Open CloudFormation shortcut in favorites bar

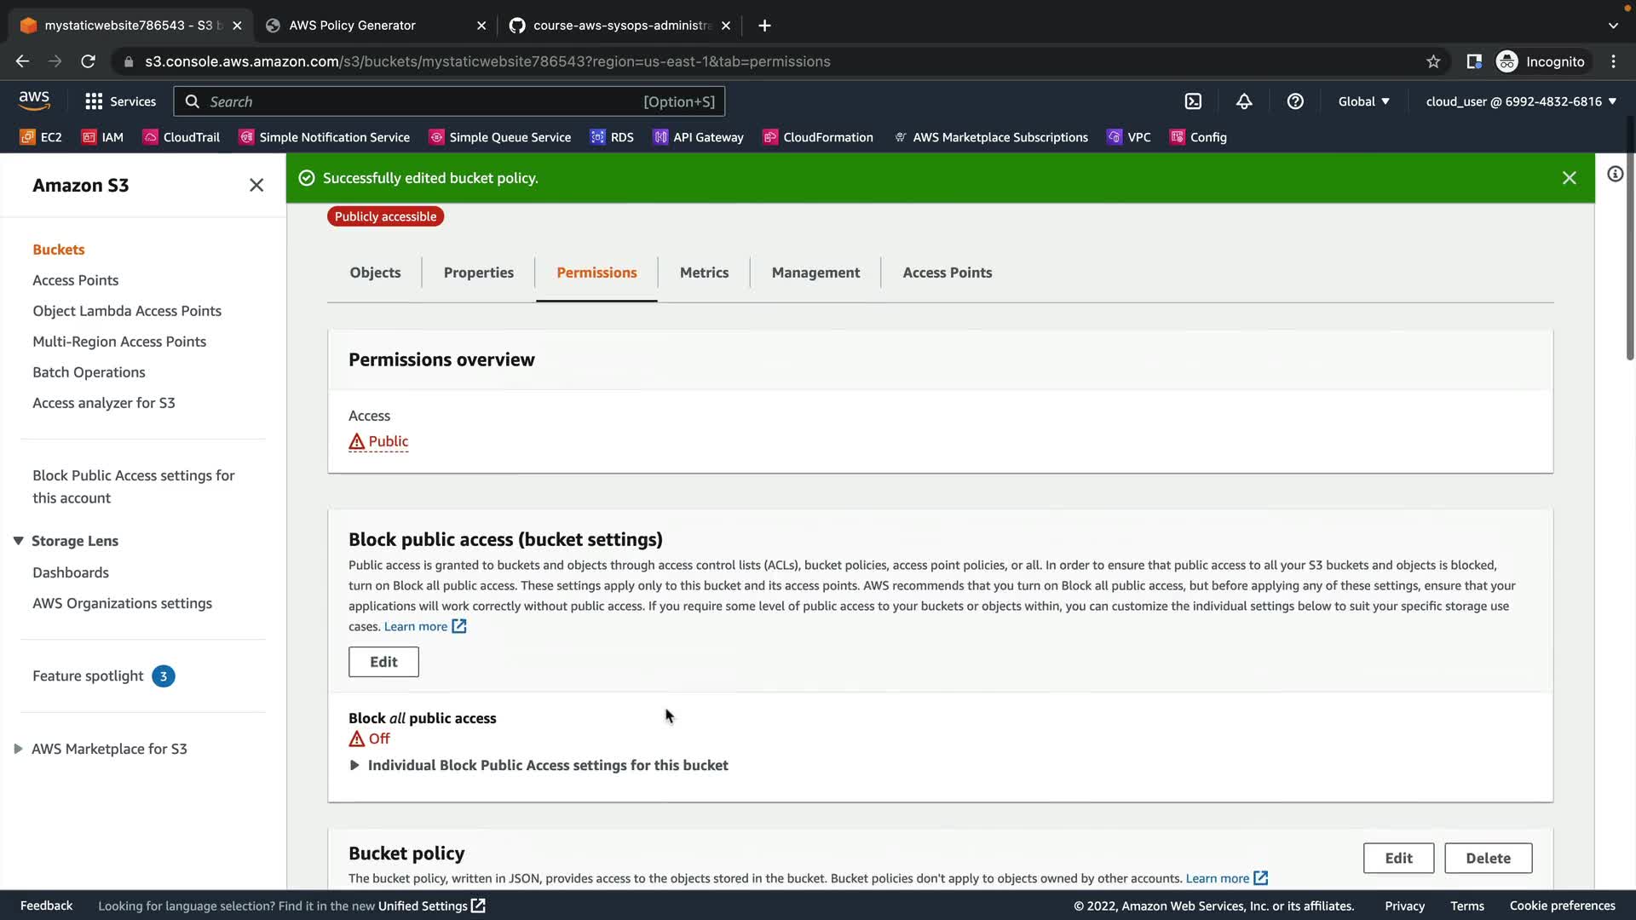tap(818, 137)
